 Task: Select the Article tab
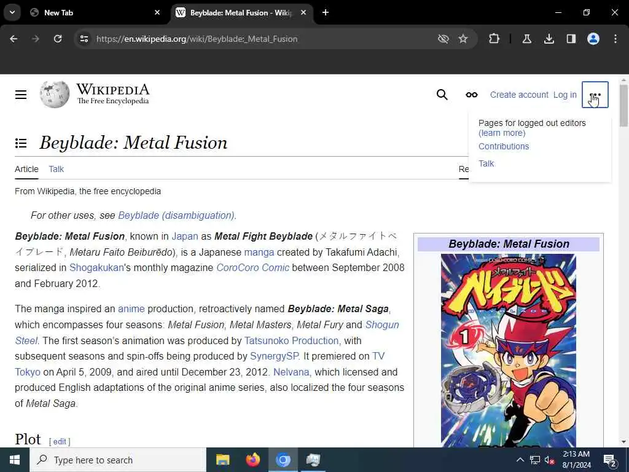(26, 170)
